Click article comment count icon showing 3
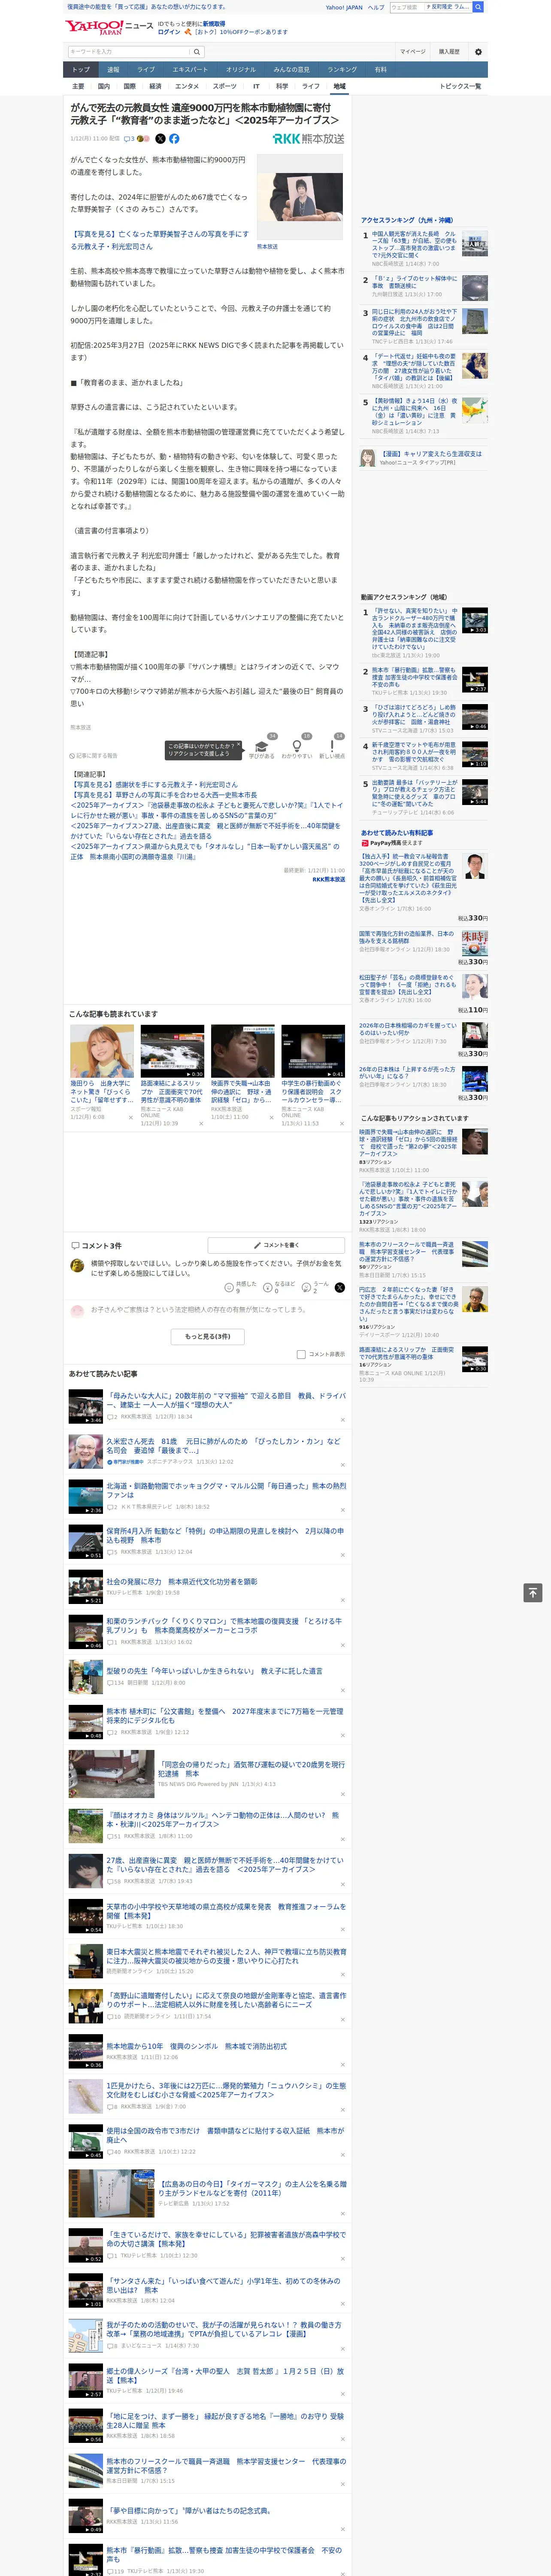 pos(129,139)
